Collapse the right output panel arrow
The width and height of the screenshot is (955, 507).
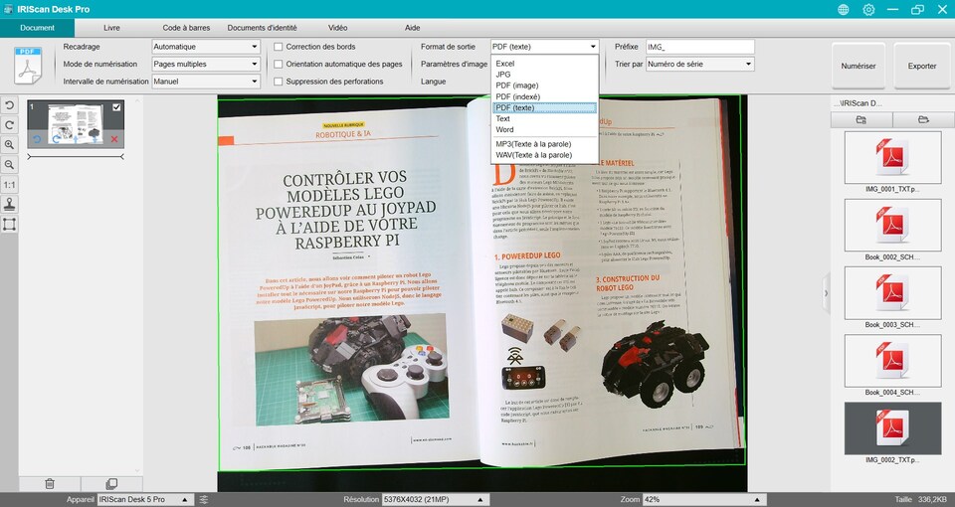coord(826,293)
